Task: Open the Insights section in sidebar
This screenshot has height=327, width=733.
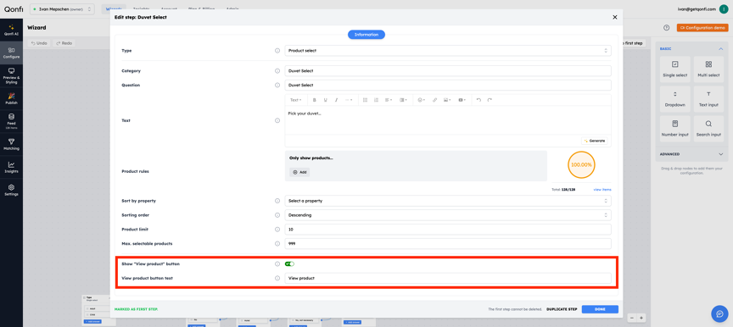Action: pyautogui.click(x=11, y=167)
